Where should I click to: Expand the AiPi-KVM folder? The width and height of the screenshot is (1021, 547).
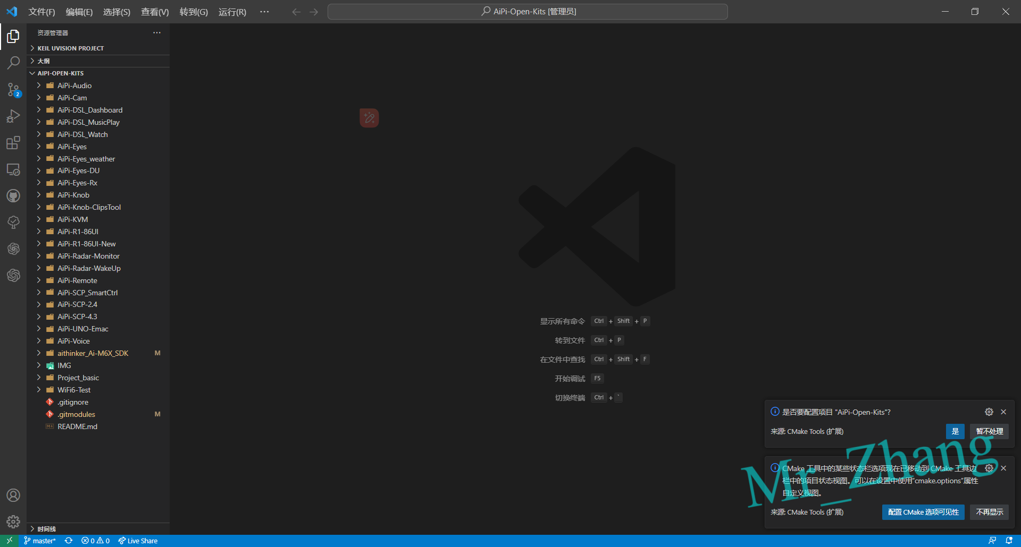[98, 219]
